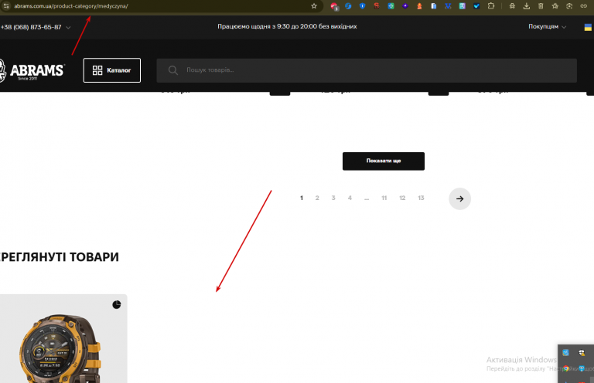
Task: Go to pagination page 2
Action: [x=317, y=198]
